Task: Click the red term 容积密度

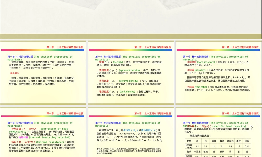Action: pos(104,81)
